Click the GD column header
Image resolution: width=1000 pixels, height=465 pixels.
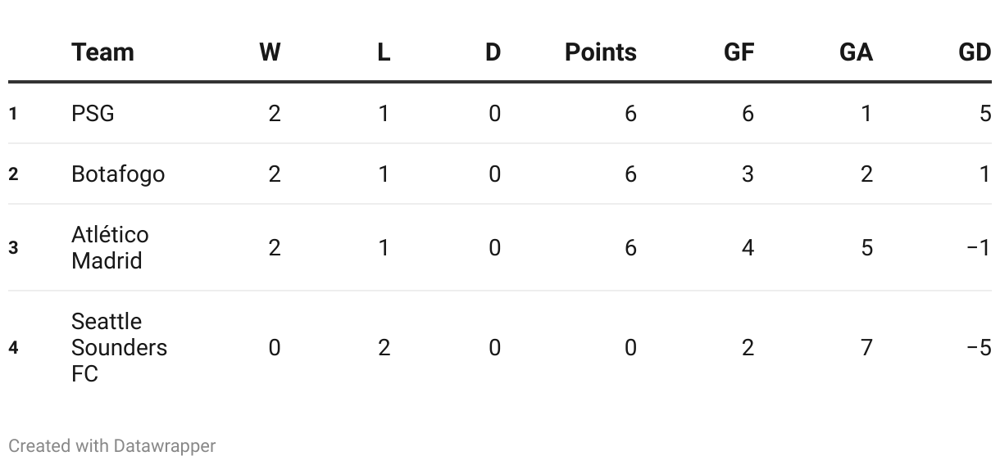tap(975, 52)
